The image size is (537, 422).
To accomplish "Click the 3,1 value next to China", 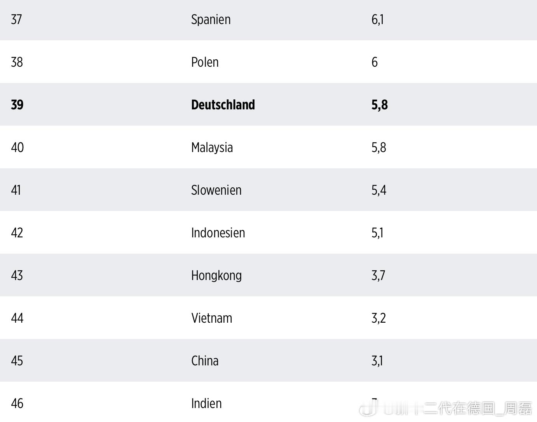I will pyautogui.click(x=377, y=361).
